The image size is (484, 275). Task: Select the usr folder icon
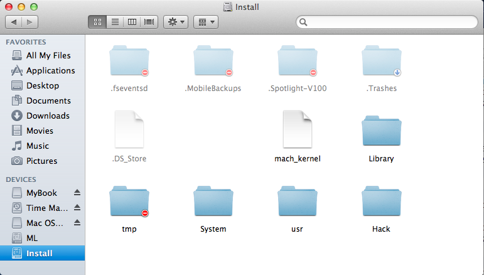(298, 201)
